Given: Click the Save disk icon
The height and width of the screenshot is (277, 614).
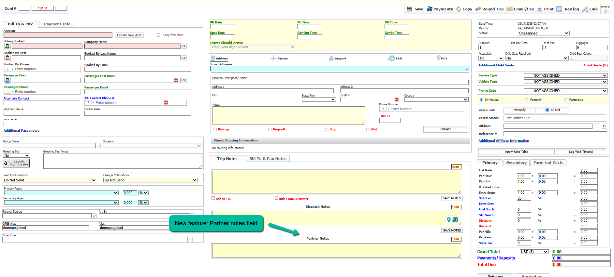Looking at the screenshot, I should [409, 9].
